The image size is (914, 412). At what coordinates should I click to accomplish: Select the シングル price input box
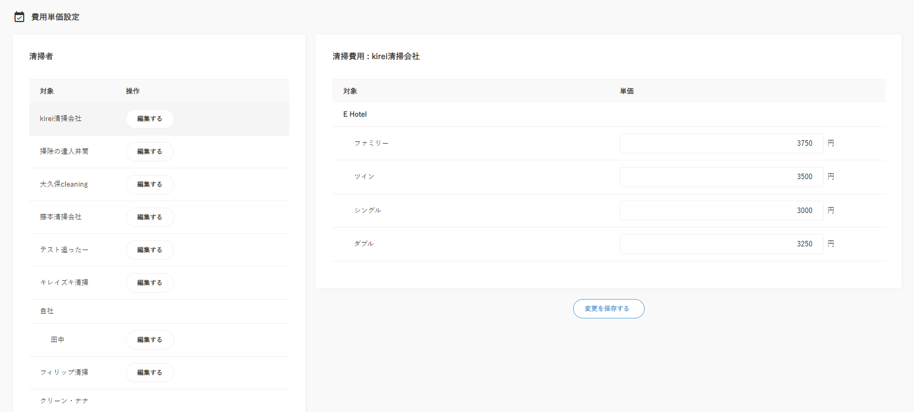(721, 211)
